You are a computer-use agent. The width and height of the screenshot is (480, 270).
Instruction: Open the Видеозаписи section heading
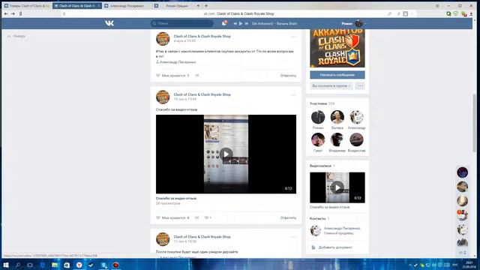pyautogui.click(x=322, y=166)
